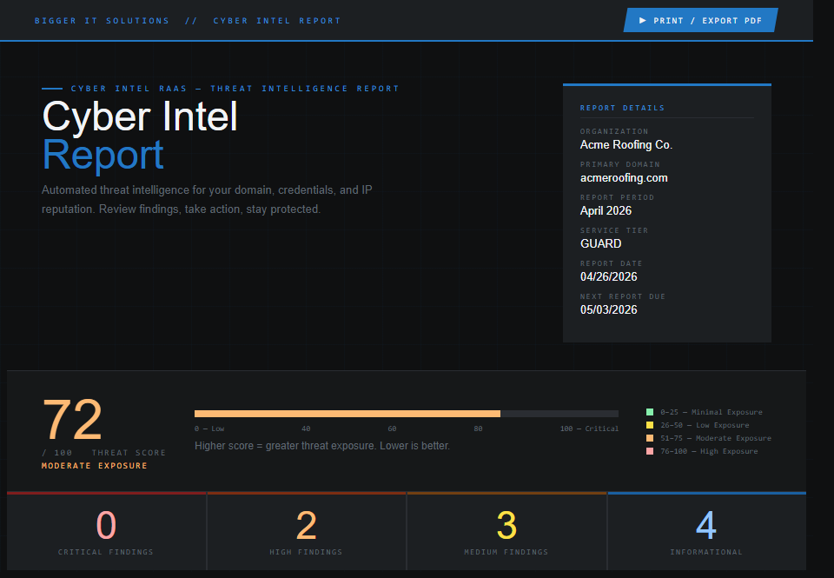Click the orange Moderate Exposure legend swatch
Viewport: 834px width, 578px height.
tap(650, 438)
